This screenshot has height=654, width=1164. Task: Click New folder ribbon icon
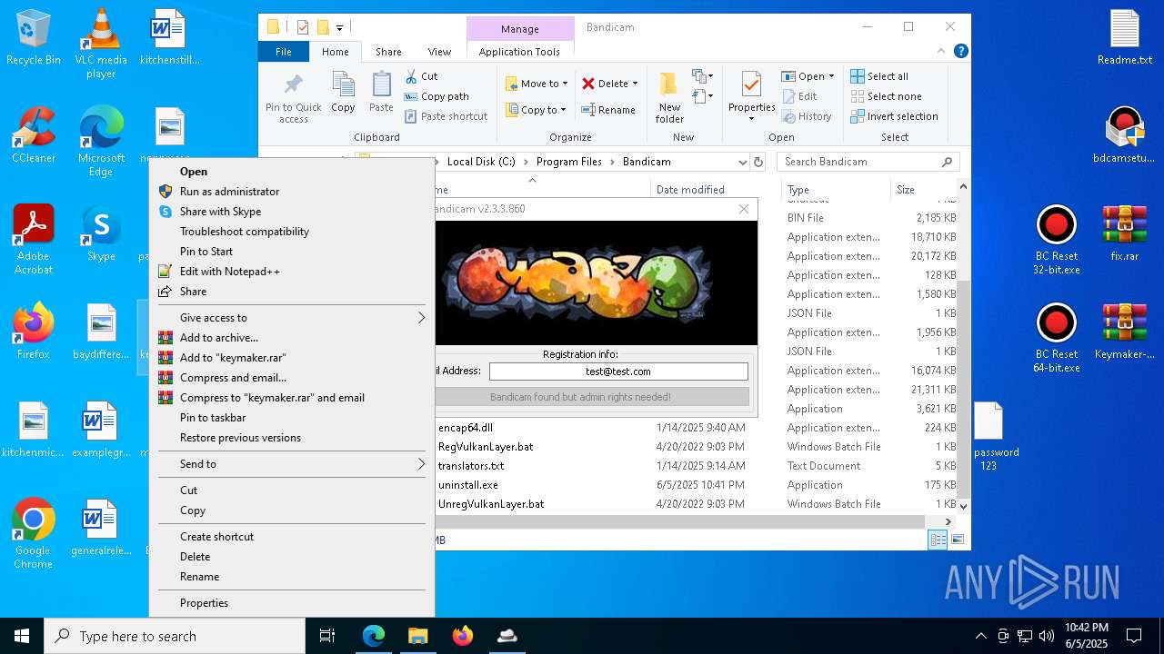669,98
